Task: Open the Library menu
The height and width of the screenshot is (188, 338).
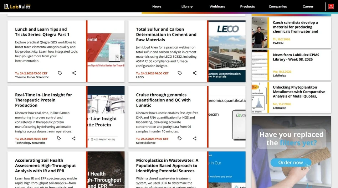Action: [187, 6]
